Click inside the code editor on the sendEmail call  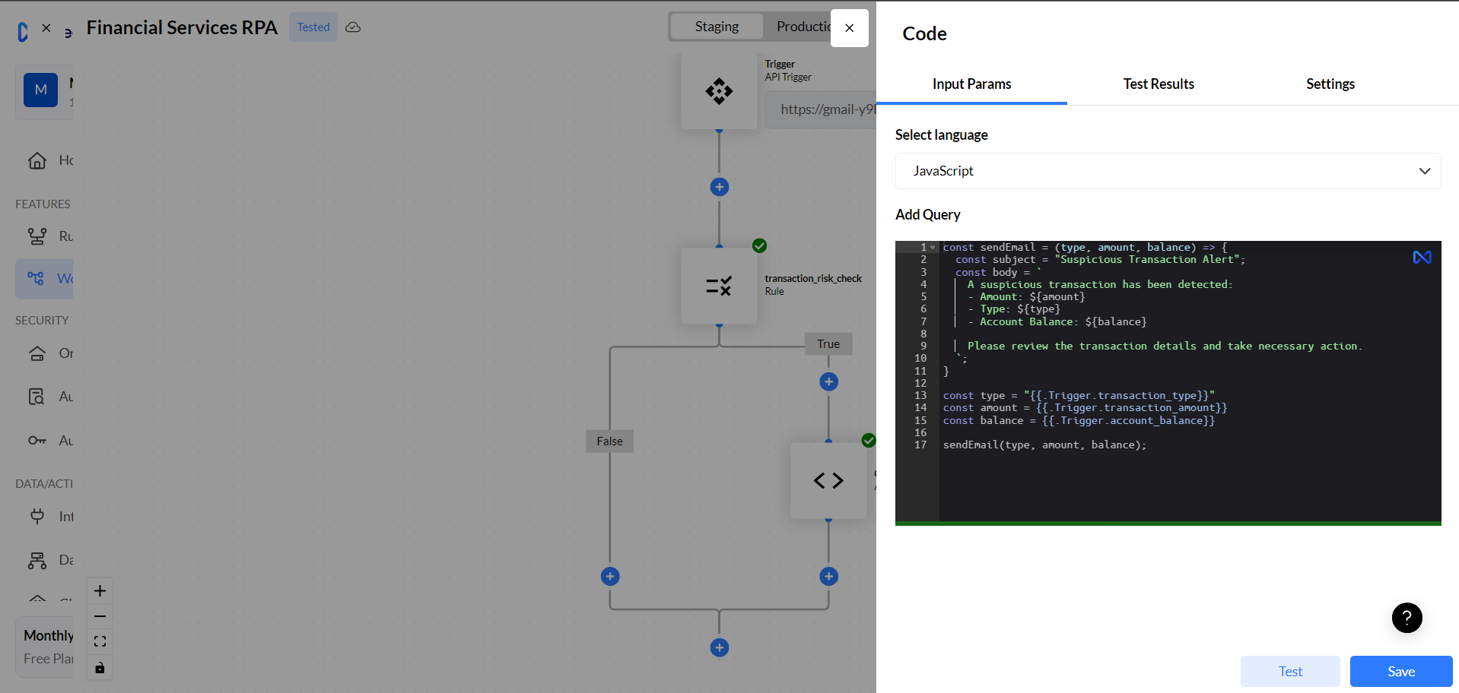1044,445
